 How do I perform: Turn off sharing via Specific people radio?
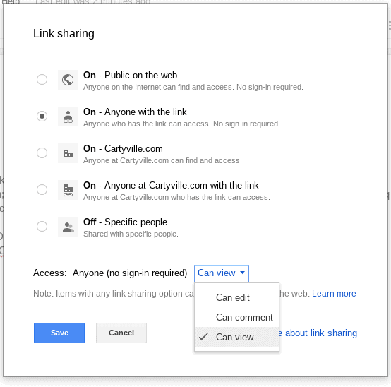(42, 226)
